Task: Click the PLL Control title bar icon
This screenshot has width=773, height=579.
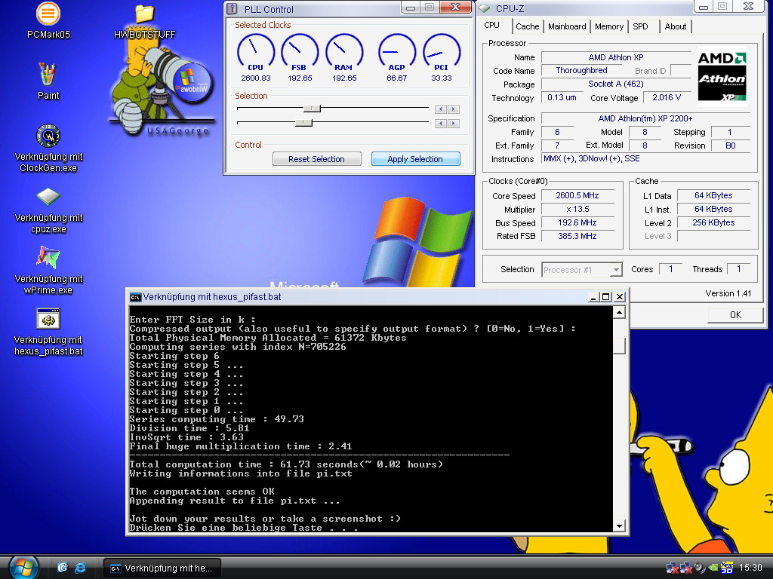Action: [233, 8]
